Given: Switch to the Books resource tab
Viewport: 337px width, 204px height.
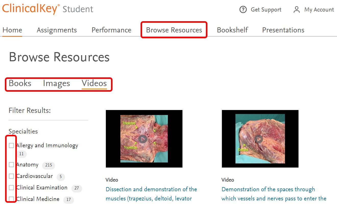Looking at the screenshot, I should pos(20,83).
